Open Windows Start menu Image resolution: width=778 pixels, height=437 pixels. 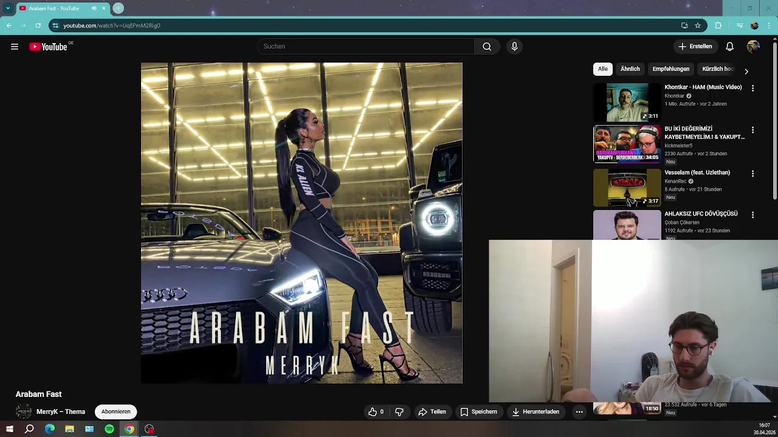[9, 429]
